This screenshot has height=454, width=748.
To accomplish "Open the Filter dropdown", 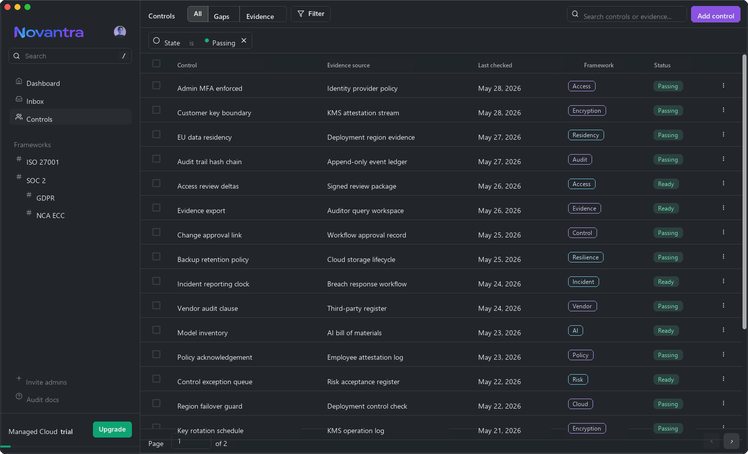I will pos(311,14).
